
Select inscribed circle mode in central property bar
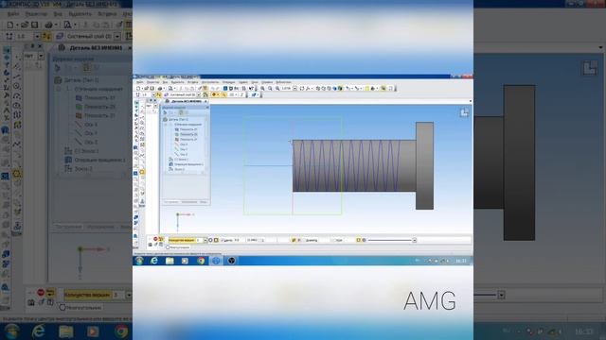click(x=210, y=240)
